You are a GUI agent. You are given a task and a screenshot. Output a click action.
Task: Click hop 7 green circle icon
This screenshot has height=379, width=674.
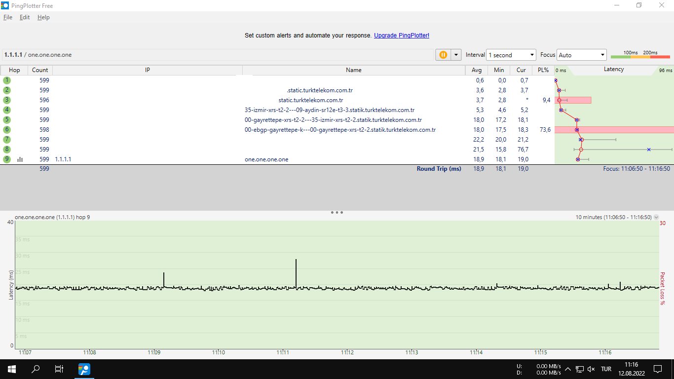click(7, 139)
